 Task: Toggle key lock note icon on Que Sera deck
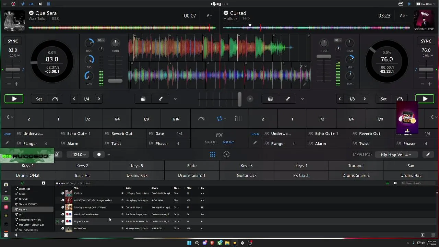tap(23, 70)
